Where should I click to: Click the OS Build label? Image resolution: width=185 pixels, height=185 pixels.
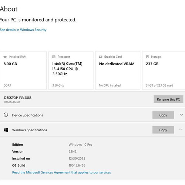point(18,165)
